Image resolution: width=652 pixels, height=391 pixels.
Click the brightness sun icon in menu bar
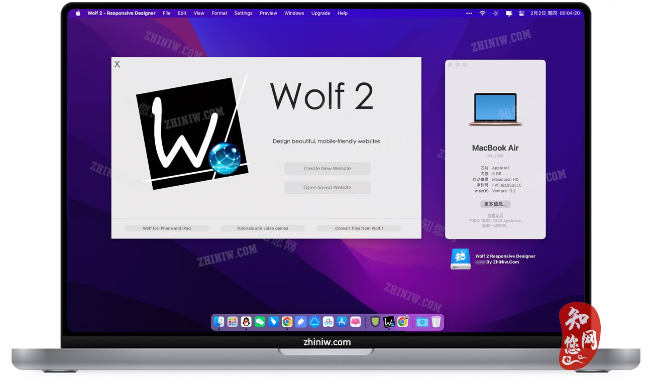click(x=496, y=13)
